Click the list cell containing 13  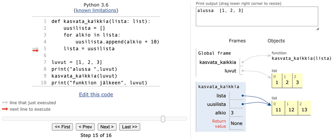pos(304,108)
